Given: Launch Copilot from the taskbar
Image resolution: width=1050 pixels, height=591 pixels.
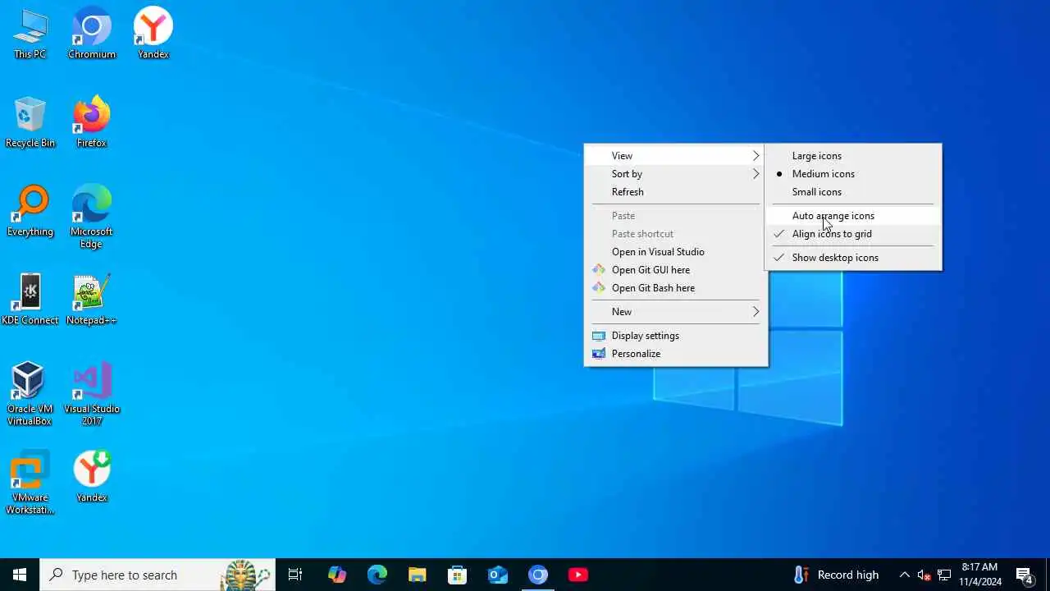Looking at the screenshot, I should click(336, 575).
